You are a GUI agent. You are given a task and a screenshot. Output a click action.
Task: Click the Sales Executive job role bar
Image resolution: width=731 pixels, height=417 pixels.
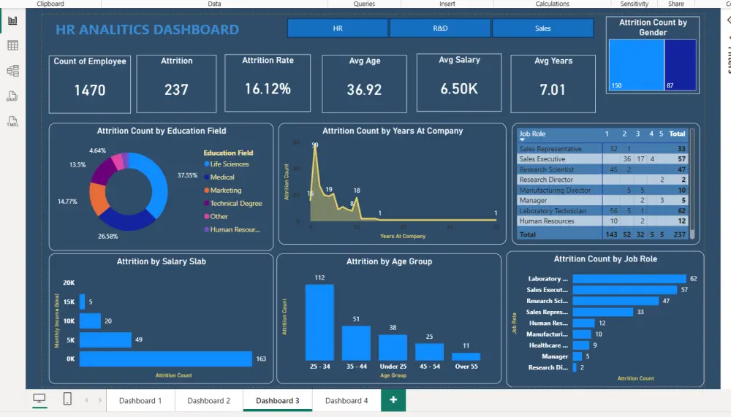tap(625, 290)
